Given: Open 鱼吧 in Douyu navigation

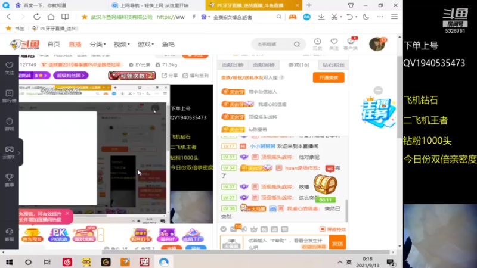Looking at the screenshot, I should coord(168,44).
